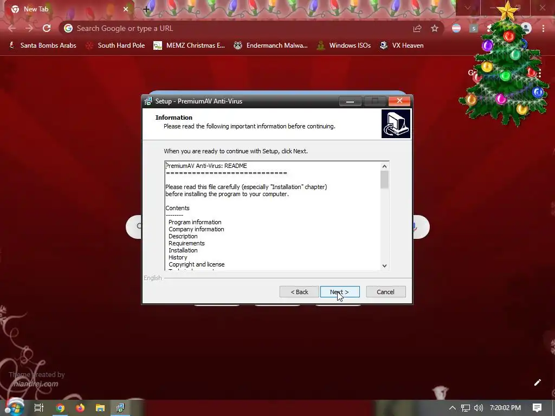Click the striped extension icon in toolbar
Image resolution: width=555 pixels, height=416 pixels.
click(456, 28)
